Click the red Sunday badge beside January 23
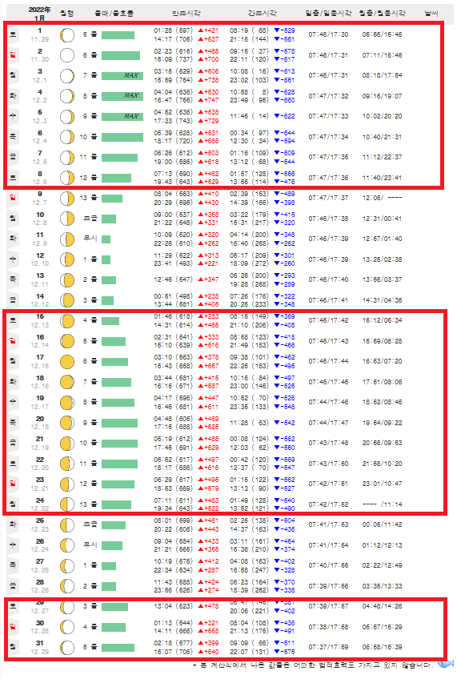 click(13, 484)
